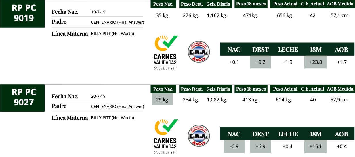Click BILLY PITT (Net Worth) for RP PC 9027
The width and height of the screenshot is (355, 157).
(112, 118)
